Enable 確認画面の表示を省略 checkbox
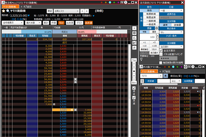 pos(161,63)
